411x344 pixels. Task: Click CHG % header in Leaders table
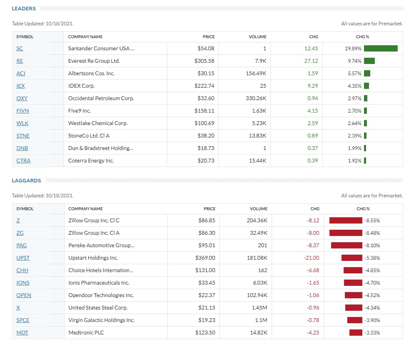click(x=362, y=37)
